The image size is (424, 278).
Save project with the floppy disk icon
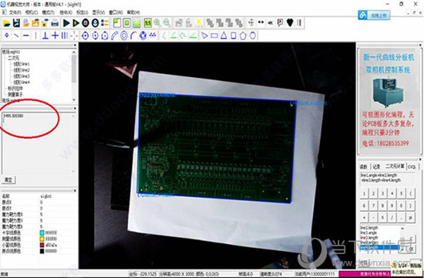click(16, 23)
